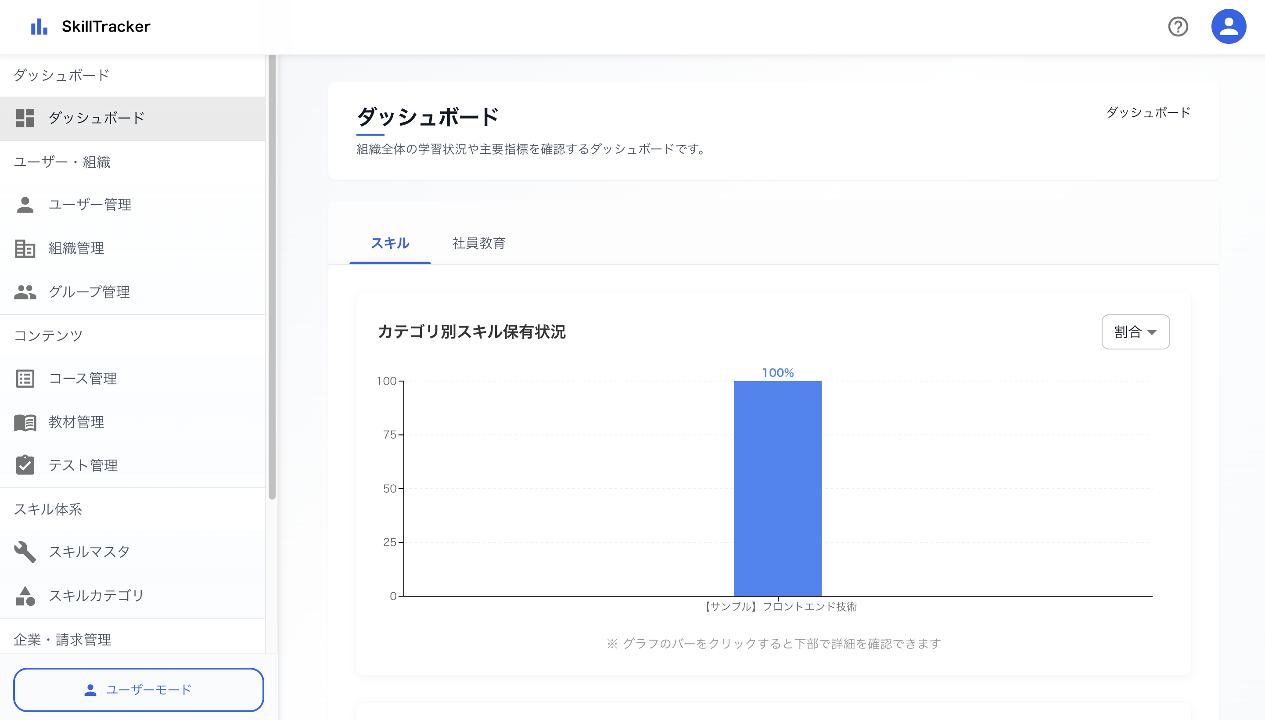Click the SkillTracker bar chart logo
Viewport: 1265px width, 720px height.
tap(39, 27)
